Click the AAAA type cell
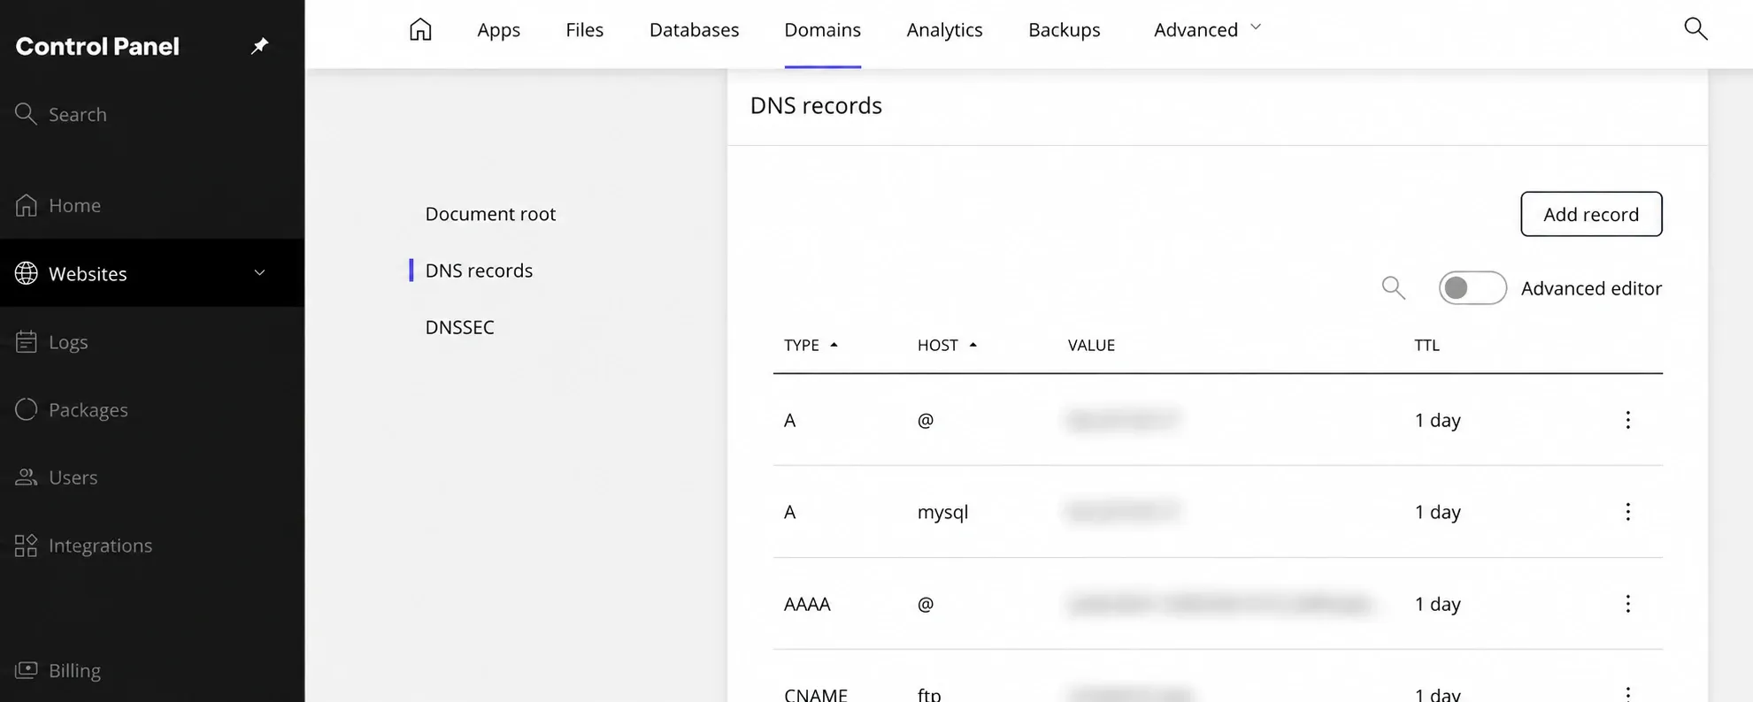Viewport: 1753px width, 702px height. [x=807, y=604]
